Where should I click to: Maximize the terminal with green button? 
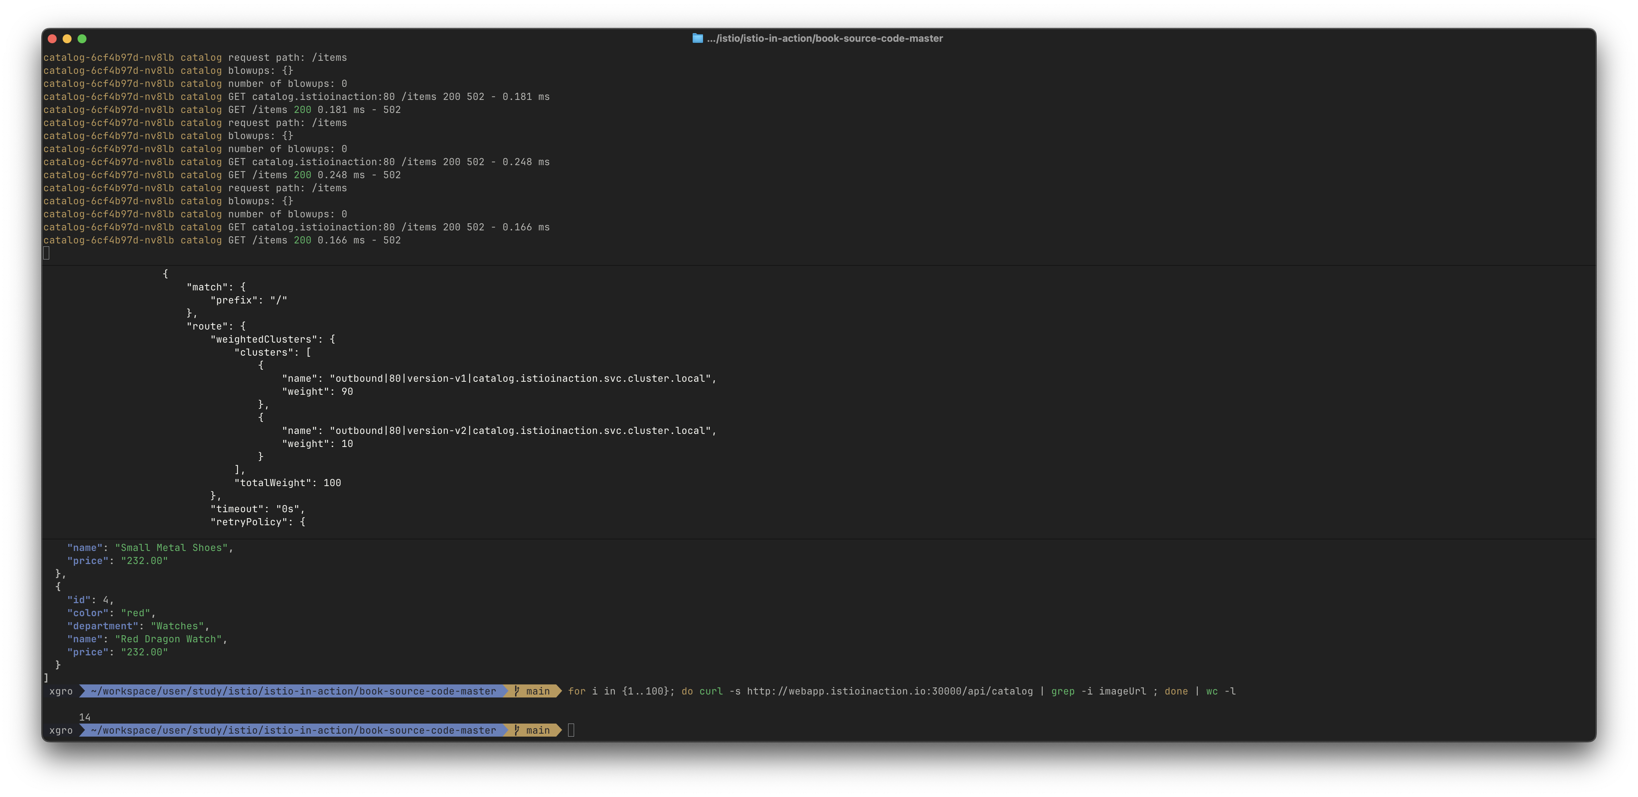[x=82, y=39]
